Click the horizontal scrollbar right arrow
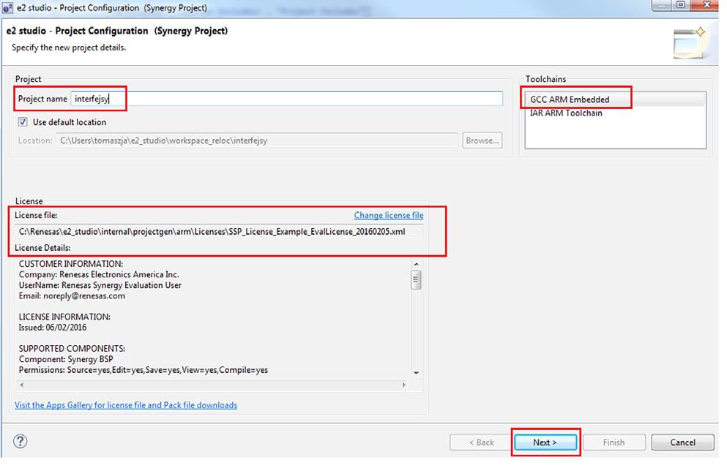This screenshot has width=727, height=468. pyautogui.click(x=404, y=385)
